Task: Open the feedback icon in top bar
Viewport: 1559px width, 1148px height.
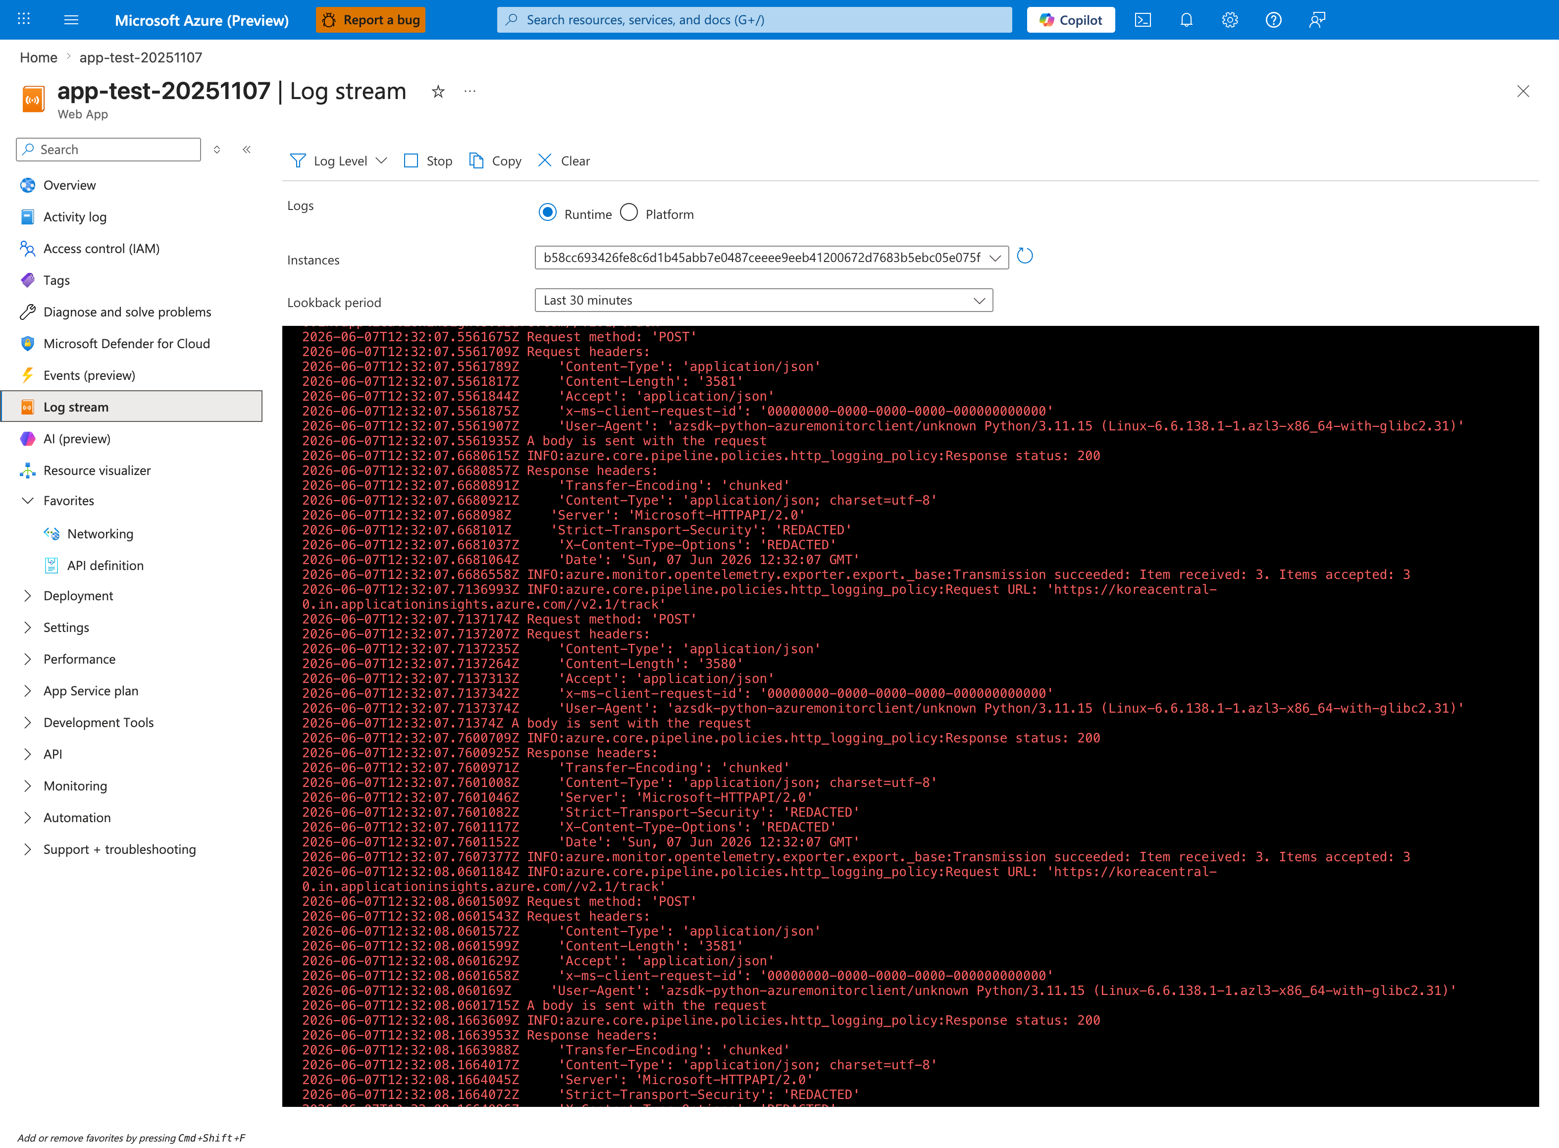Action: 1317,19
